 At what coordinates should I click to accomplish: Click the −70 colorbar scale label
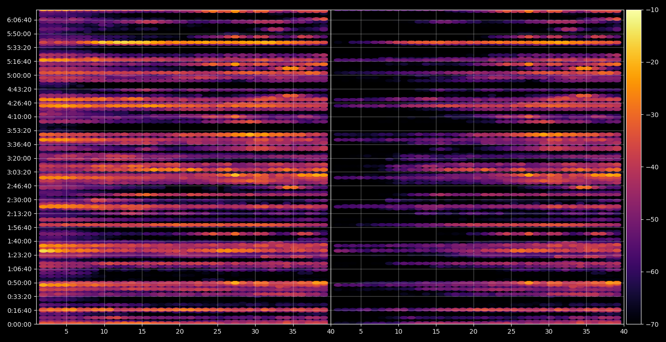[x=652, y=324]
